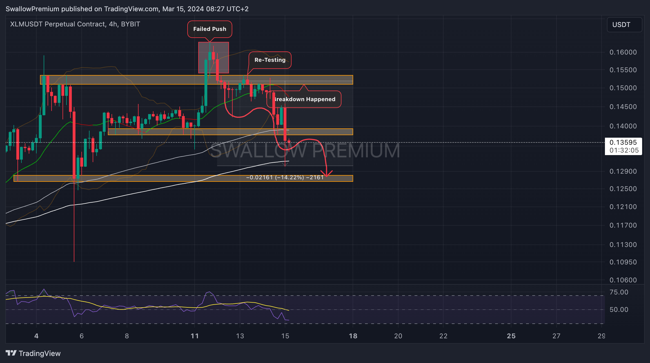Click the -0.02161 (-14.22%) measurement label
650x363 pixels.
pyautogui.click(x=285, y=177)
